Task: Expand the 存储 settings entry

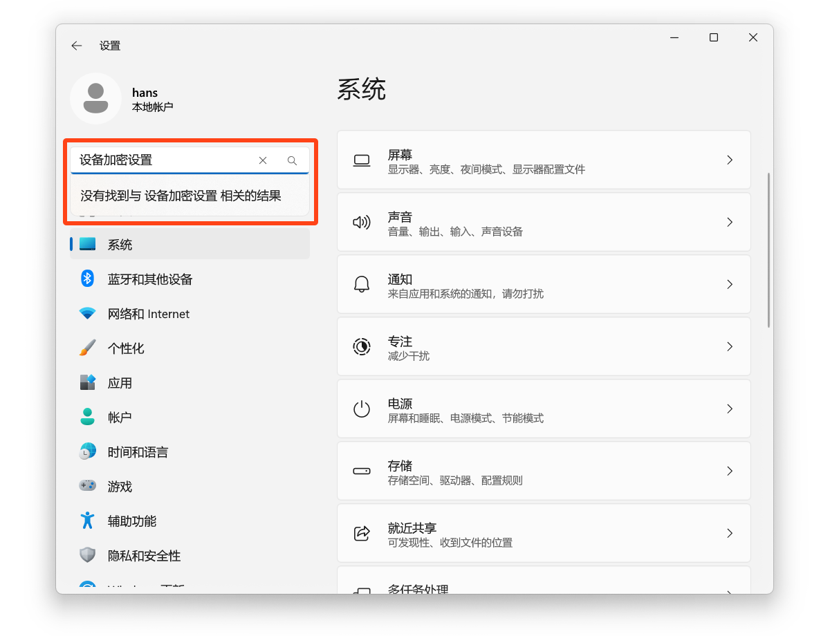Action: [730, 471]
